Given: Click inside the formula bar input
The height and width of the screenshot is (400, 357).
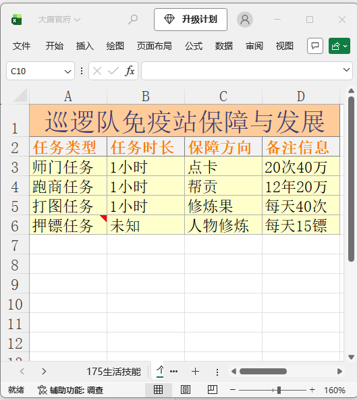Looking at the screenshot, I should 241,71.
